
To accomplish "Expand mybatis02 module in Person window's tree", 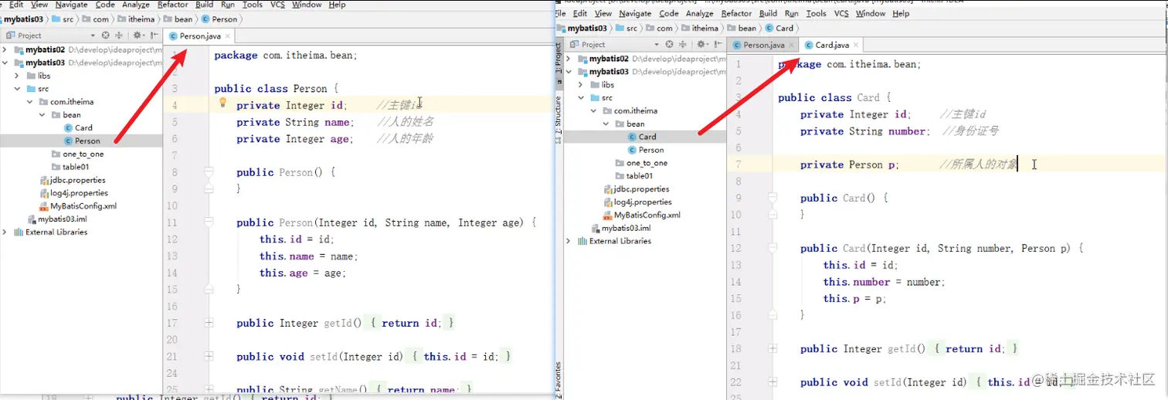I will click(5, 49).
